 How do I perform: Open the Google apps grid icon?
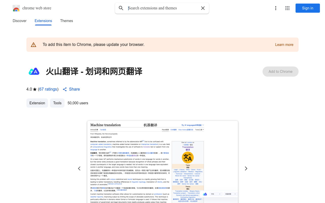[x=287, y=8]
